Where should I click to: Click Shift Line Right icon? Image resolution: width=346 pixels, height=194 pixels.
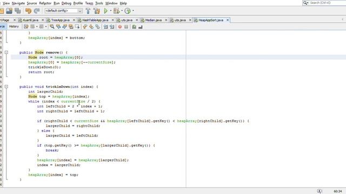[x=112, y=26]
